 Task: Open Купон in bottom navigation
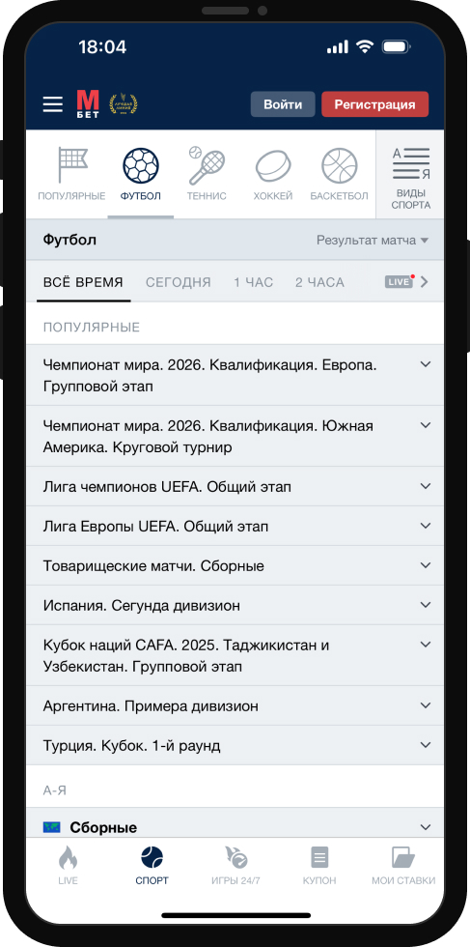click(319, 865)
